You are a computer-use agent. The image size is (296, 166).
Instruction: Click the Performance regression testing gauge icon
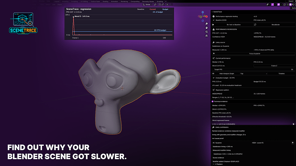(214, 16)
